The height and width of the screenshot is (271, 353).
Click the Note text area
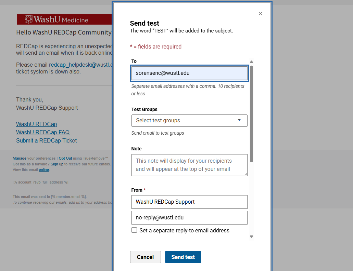tap(189, 165)
